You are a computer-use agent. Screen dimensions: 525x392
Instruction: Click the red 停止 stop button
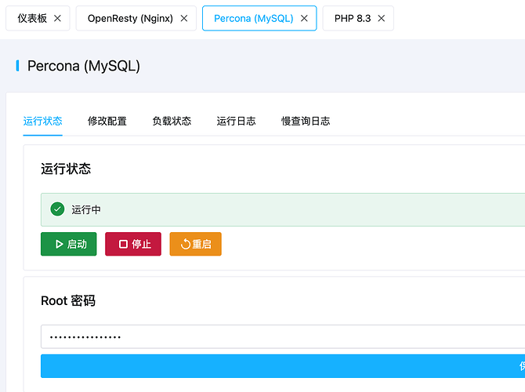coord(133,244)
